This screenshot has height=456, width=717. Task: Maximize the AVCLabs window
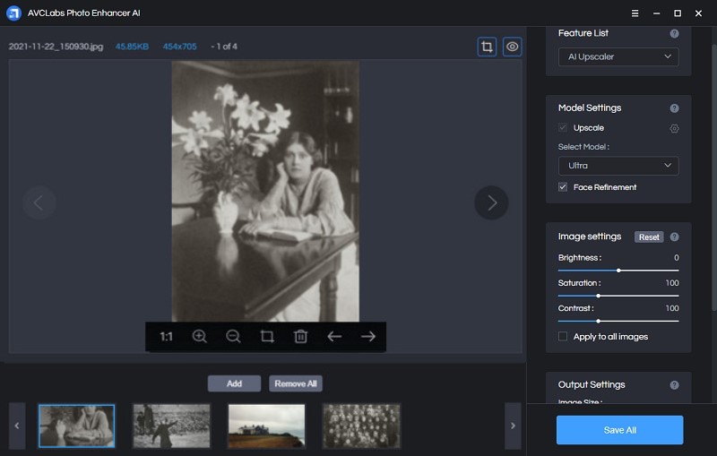678,13
